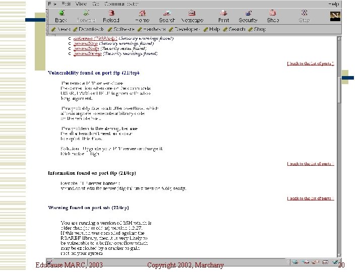Click the vertical scrollbar thumb
Image resolution: width=363 pixels, height=272 pixels.
(339, 90)
